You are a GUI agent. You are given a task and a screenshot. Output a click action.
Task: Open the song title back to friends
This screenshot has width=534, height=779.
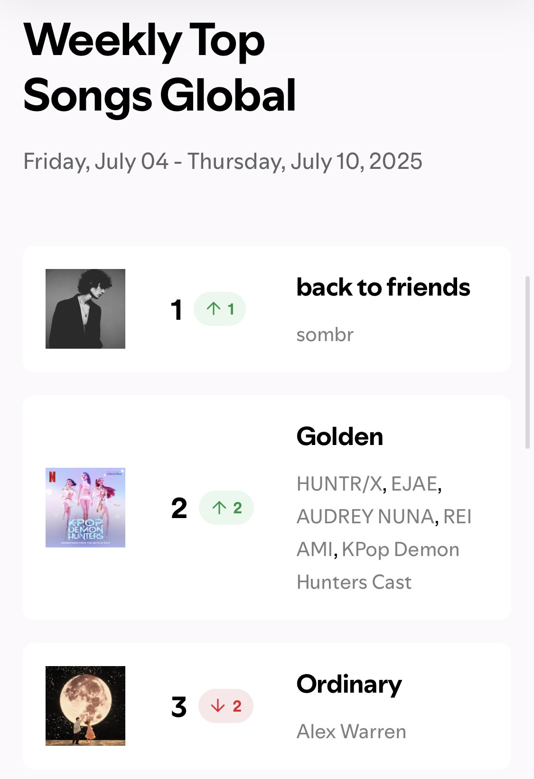point(383,287)
